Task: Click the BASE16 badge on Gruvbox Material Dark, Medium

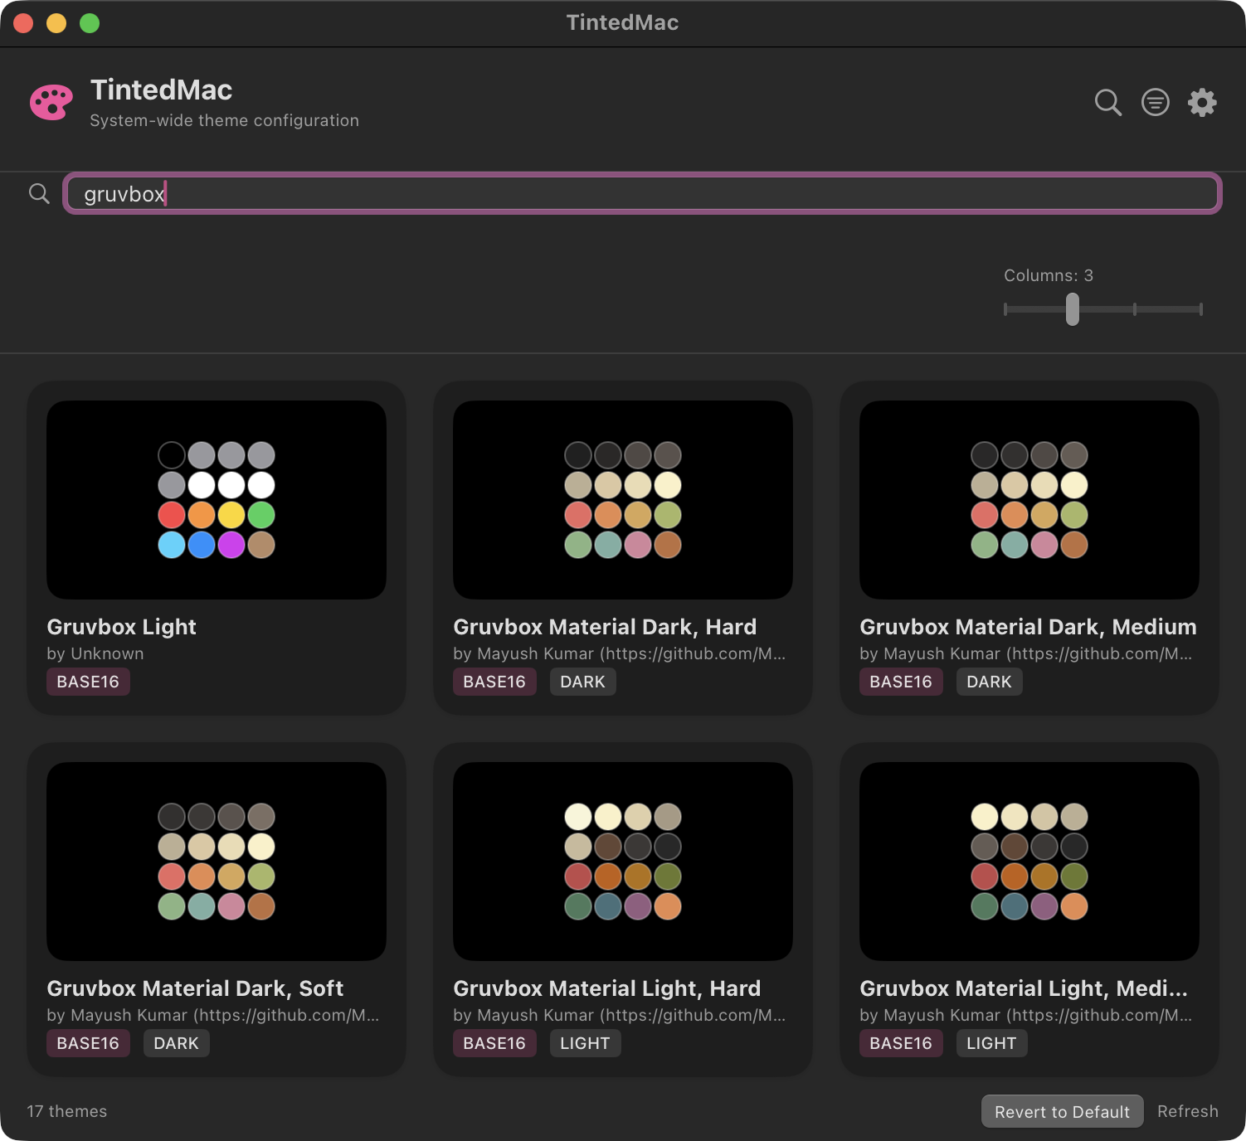Action: (x=901, y=682)
